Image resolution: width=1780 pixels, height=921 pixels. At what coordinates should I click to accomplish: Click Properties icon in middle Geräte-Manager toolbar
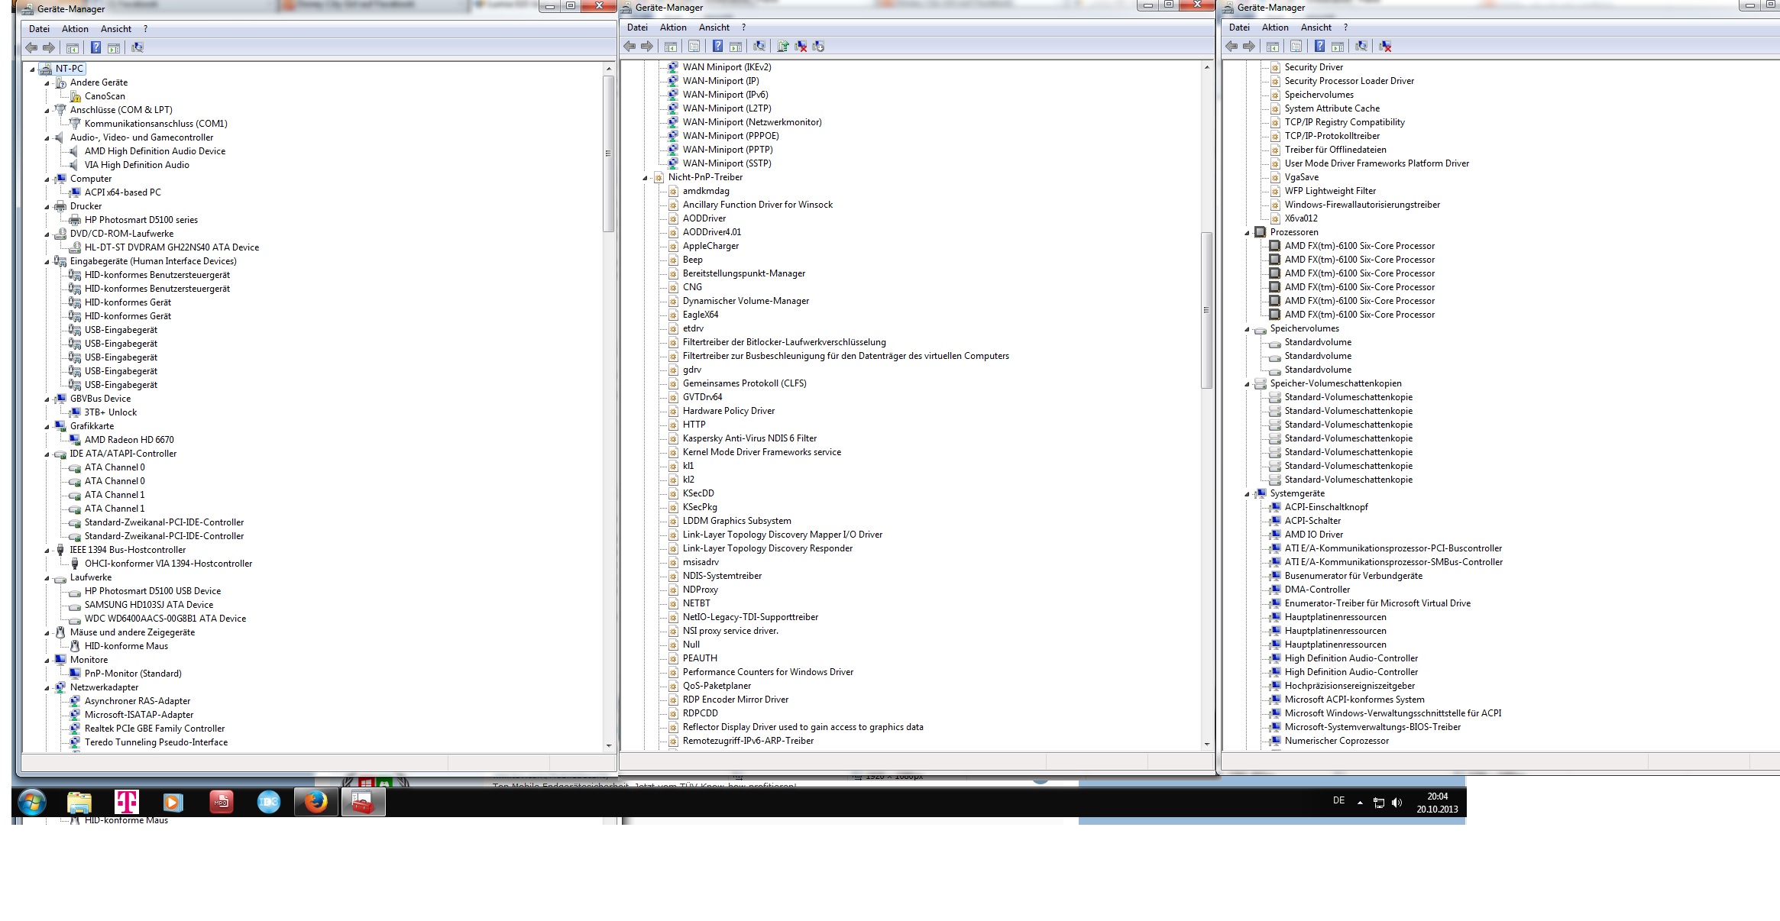(x=694, y=46)
